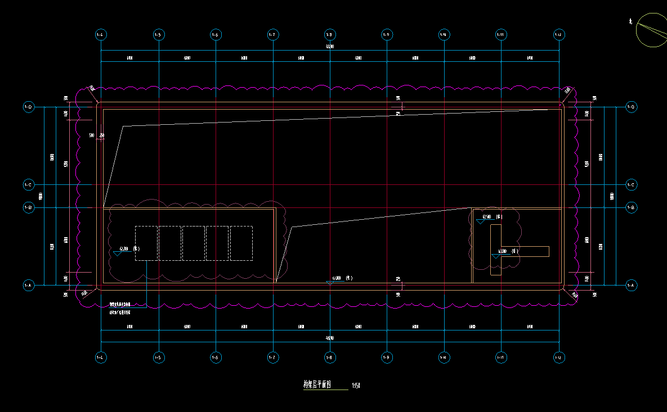Screen dimensions: 667x412
Task: Select the overall dimension text at top center
Action: [x=330, y=47]
